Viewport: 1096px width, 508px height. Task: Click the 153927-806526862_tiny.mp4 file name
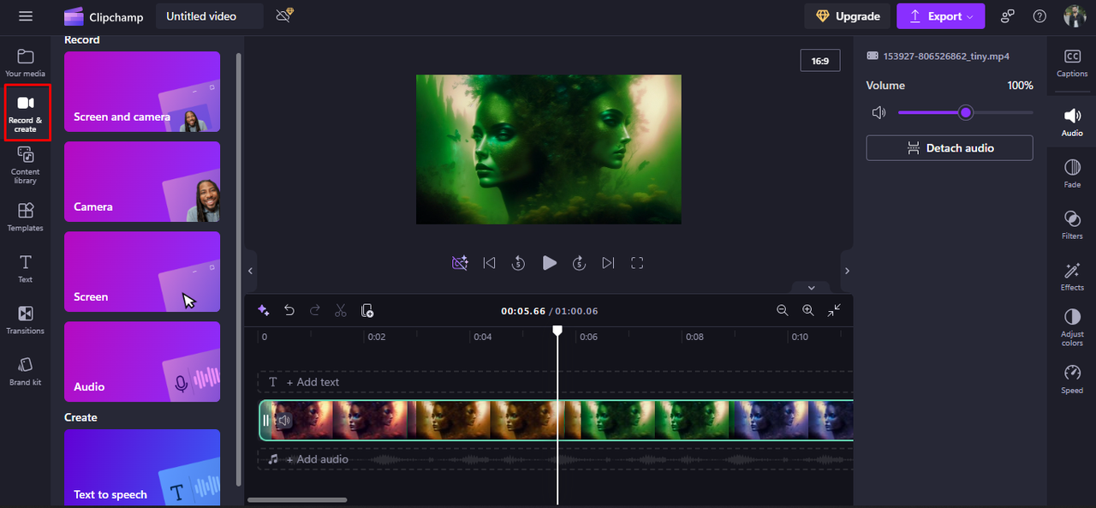pos(946,57)
